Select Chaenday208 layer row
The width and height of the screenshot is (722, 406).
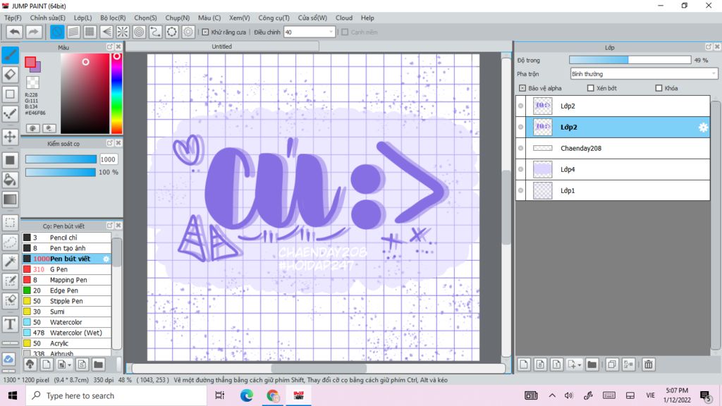point(613,148)
